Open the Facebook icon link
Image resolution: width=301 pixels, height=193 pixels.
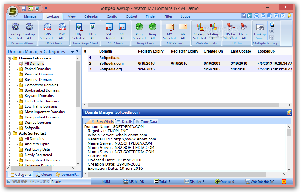click(243, 16)
